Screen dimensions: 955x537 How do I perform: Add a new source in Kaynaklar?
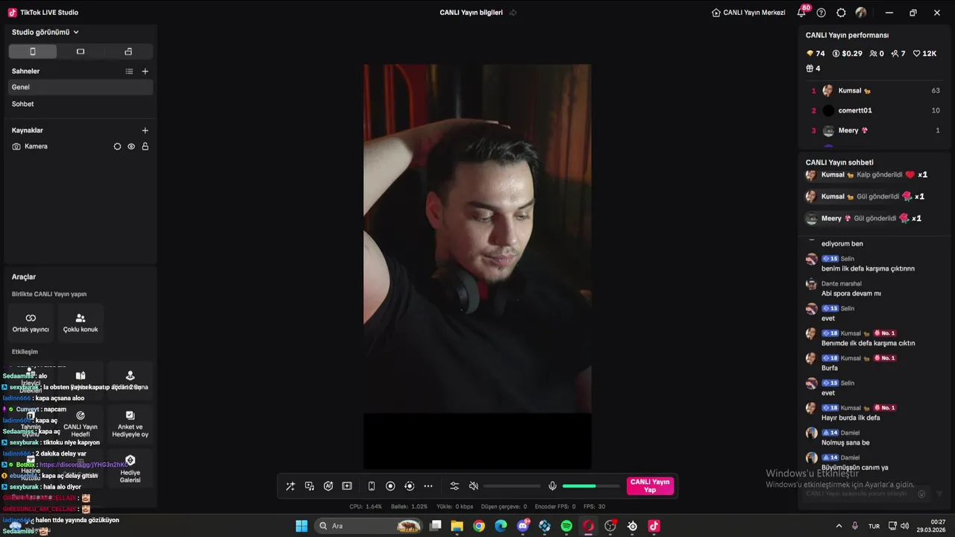145,131
